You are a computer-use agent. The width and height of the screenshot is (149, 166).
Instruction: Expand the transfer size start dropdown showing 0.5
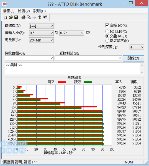point(41,33)
